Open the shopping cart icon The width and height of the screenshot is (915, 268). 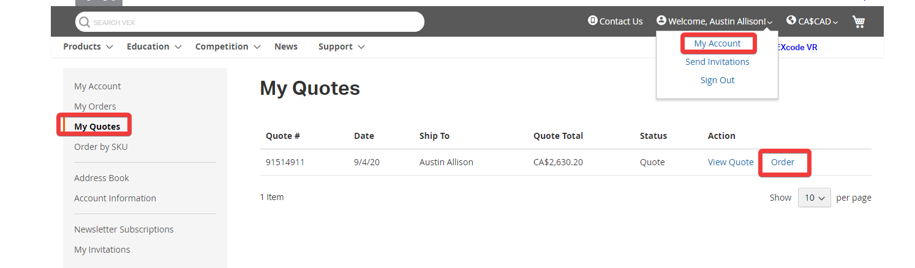coord(859,21)
